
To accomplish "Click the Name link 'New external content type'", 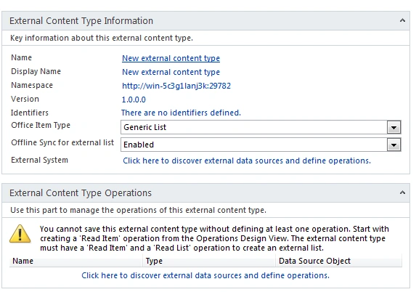I will pos(171,58).
